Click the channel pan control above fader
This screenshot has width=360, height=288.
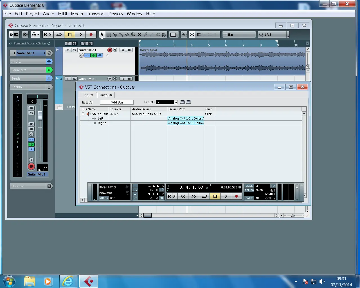[37, 96]
